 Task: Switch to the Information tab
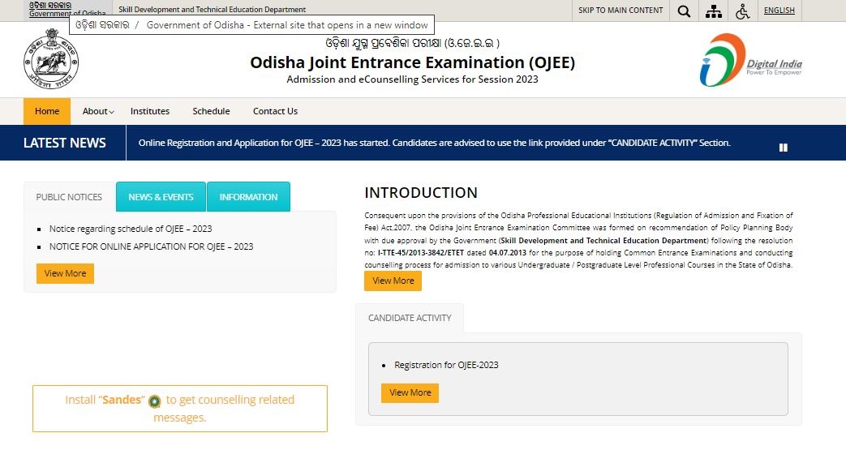[248, 197]
